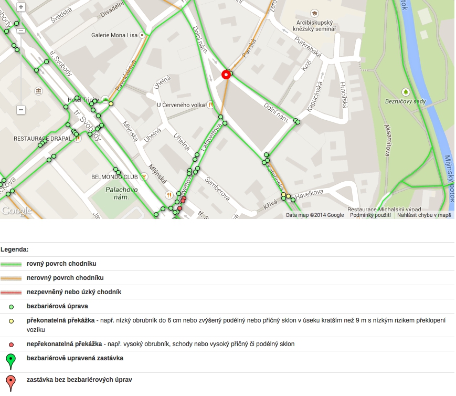
Task: Click the museum icon left of zoom slider
Action: point(39,91)
